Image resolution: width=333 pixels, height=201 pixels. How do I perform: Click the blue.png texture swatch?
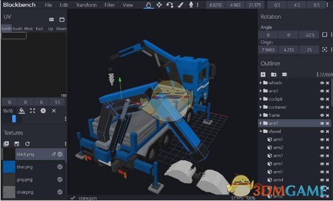pos(9,167)
